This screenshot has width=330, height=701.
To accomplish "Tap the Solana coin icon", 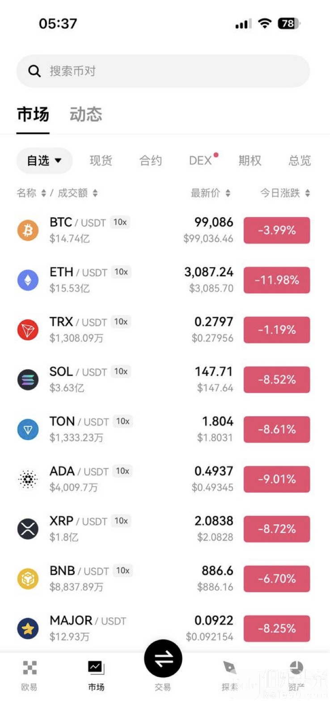I will coord(28,380).
